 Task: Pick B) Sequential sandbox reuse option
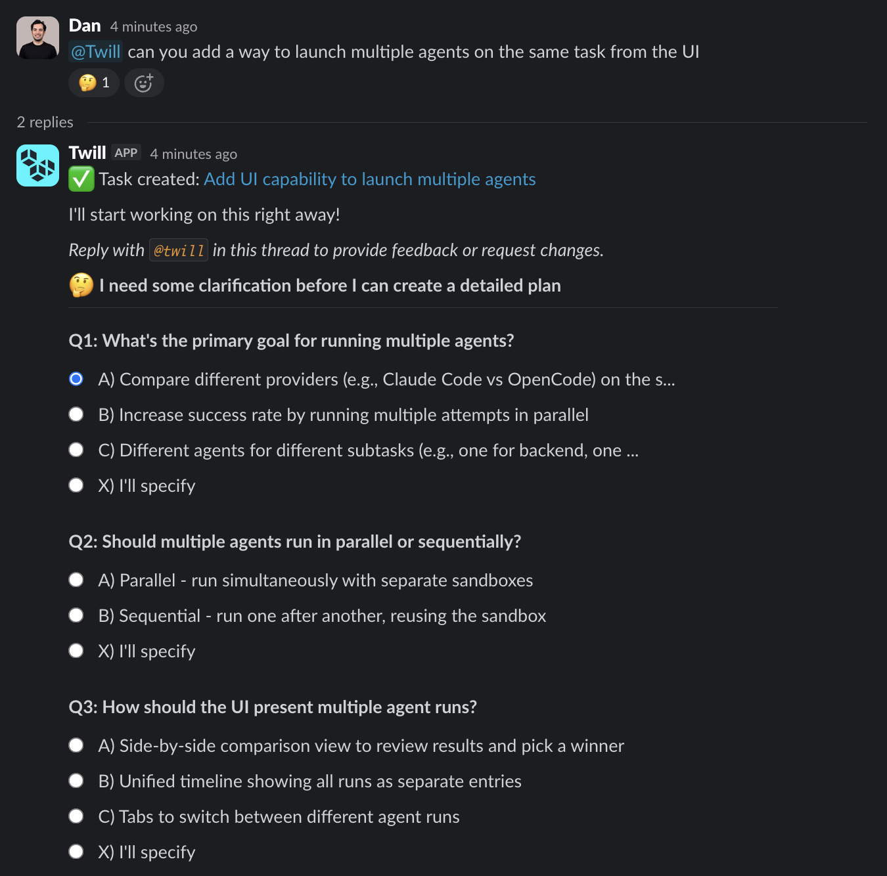[x=76, y=615]
